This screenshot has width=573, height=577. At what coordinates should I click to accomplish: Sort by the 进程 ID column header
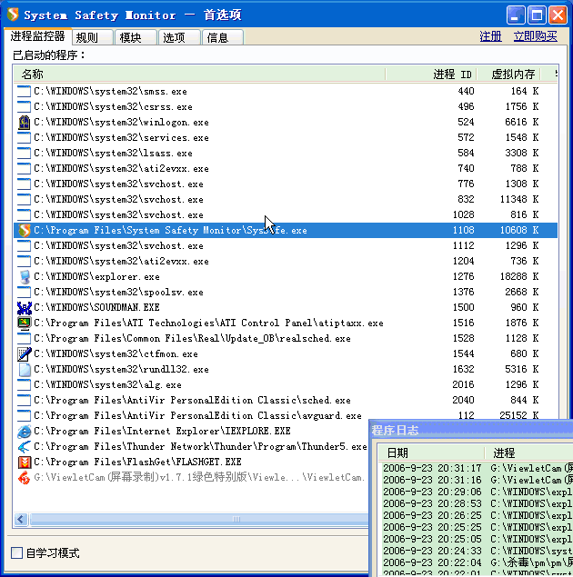[431, 75]
